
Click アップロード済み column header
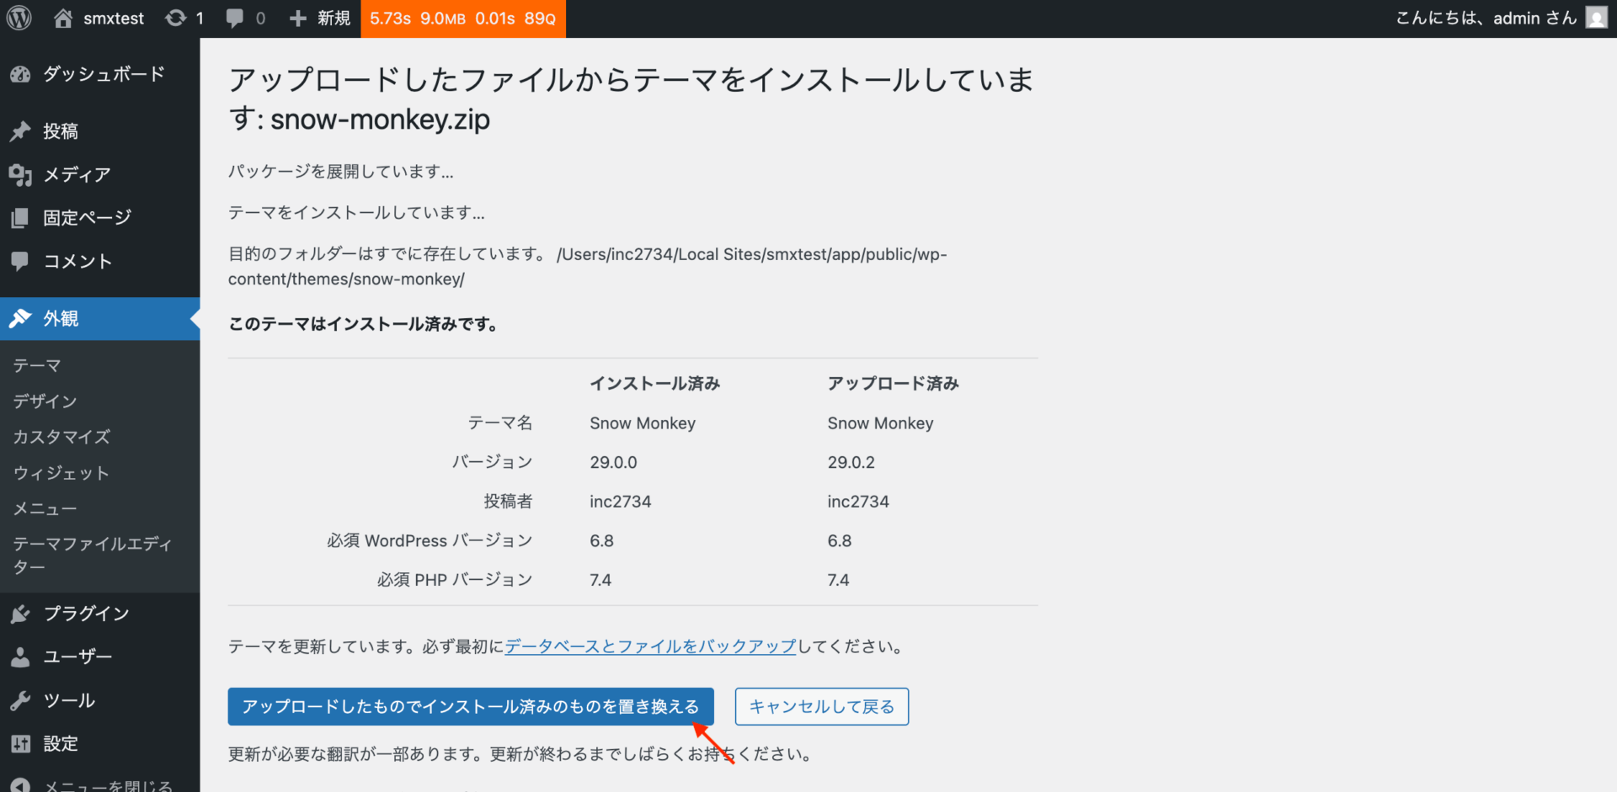893,384
